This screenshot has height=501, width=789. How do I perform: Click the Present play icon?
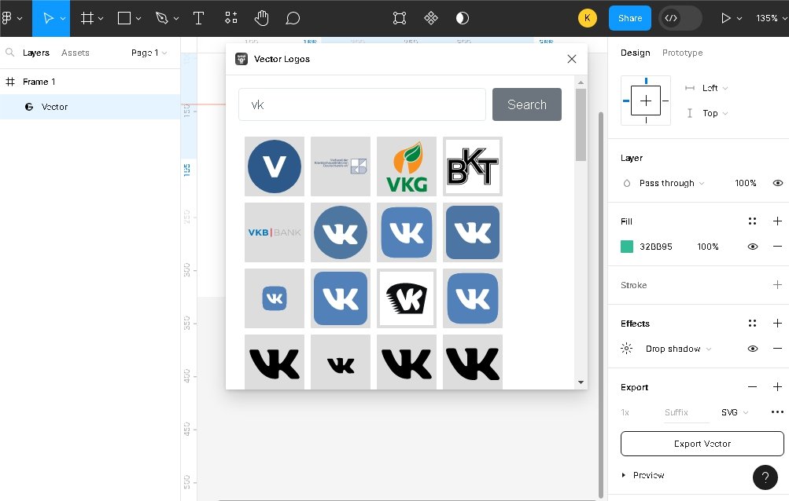(x=726, y=18)
